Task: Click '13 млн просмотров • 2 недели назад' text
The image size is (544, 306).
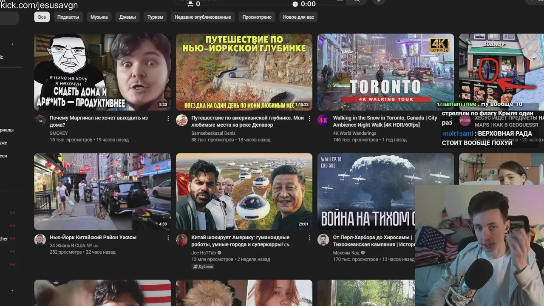Action: (231, 259)
